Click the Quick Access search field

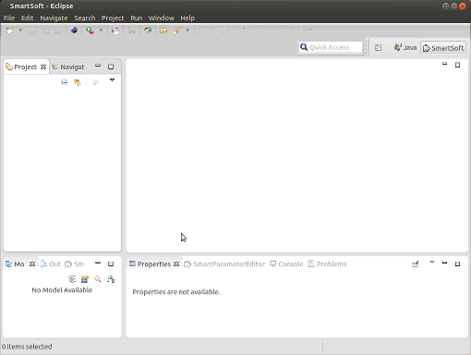[x=330, y=47]
